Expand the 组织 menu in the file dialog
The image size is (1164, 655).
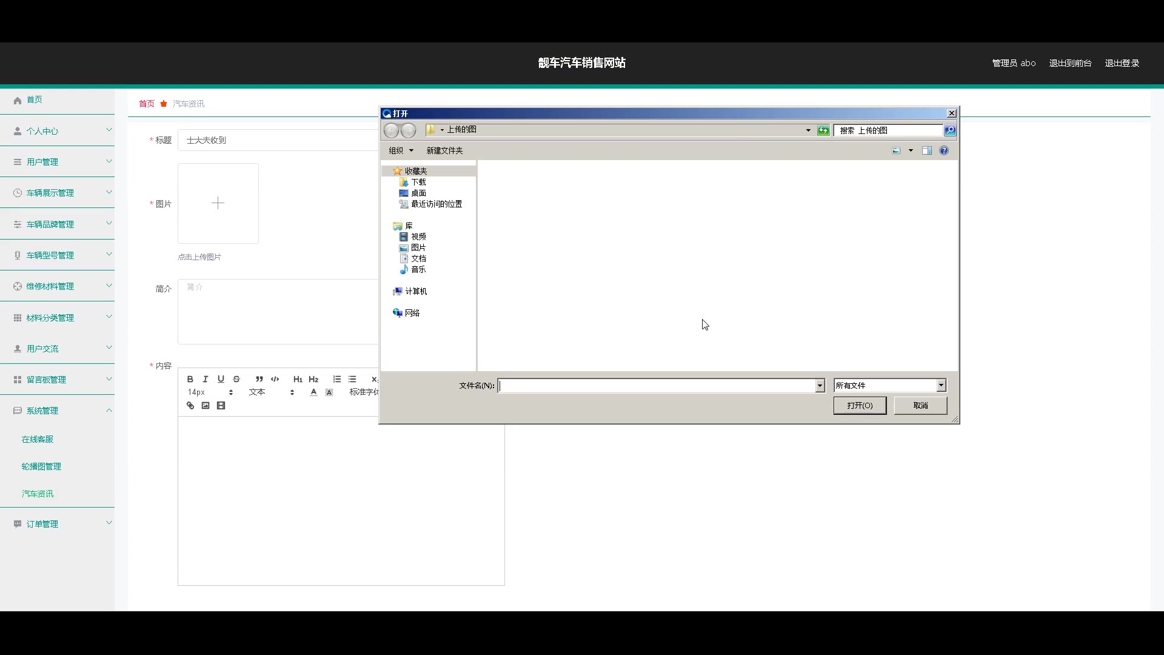coord(401,150)
